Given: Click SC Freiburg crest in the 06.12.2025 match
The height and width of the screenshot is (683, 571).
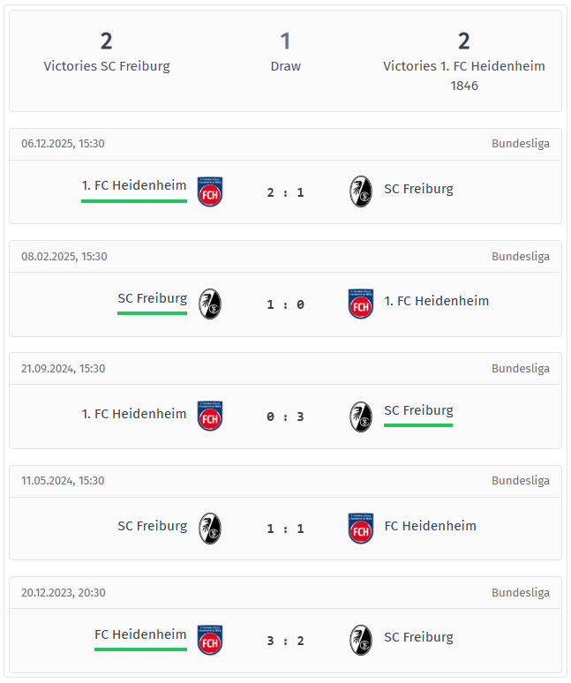Looking at the screenshot, I should coord(360,191).
